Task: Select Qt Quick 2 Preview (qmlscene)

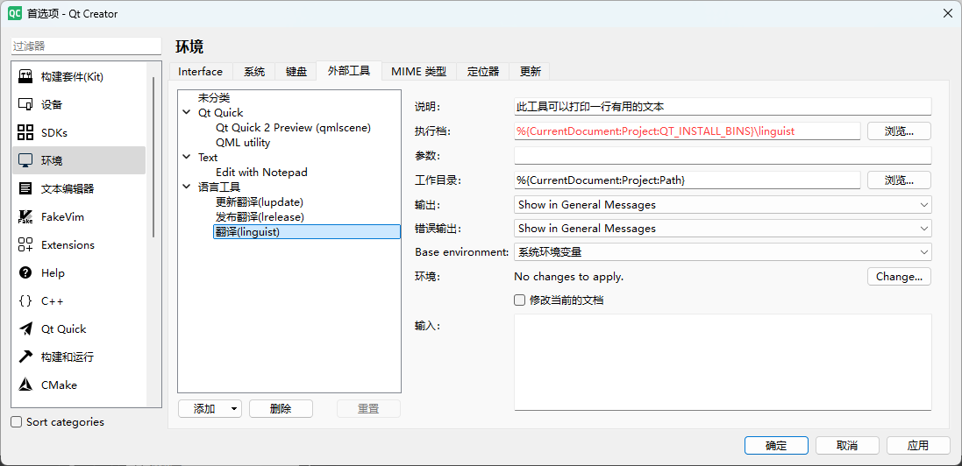Action: [293, 128]
